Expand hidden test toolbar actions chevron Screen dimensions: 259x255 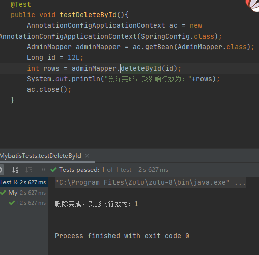pos(43,169)
